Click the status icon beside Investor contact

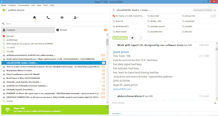4,101
